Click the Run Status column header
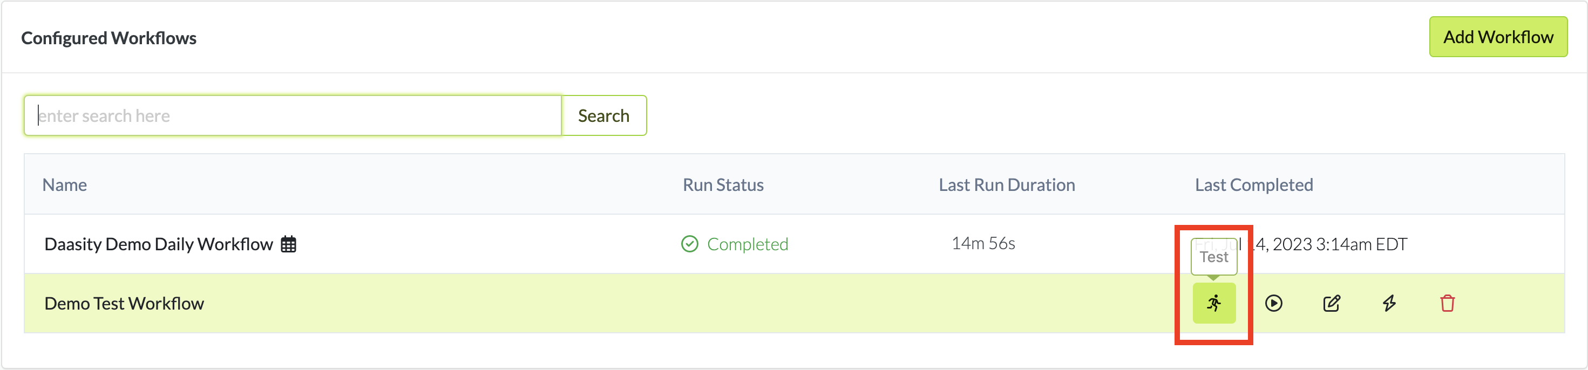The height and width of the screenshot is (370, 1588). [723, 184]
